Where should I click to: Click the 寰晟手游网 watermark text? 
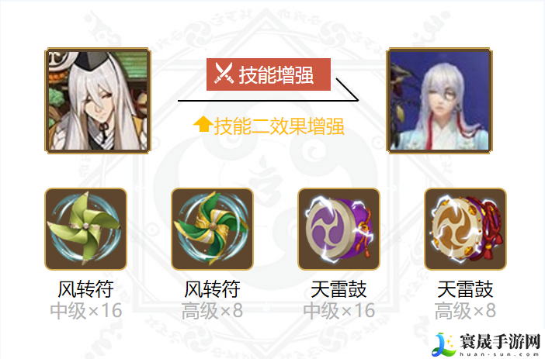point(500,341)
